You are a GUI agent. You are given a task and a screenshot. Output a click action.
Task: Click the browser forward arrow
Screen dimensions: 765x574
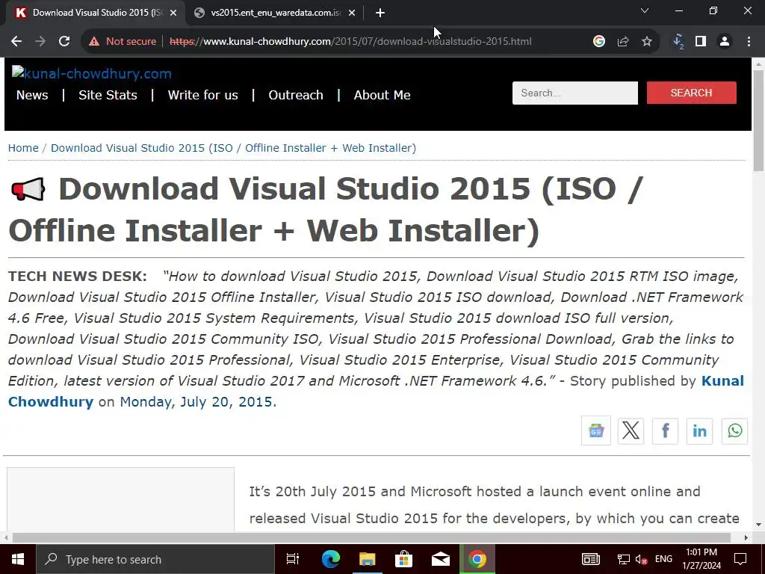coord(40,42)
